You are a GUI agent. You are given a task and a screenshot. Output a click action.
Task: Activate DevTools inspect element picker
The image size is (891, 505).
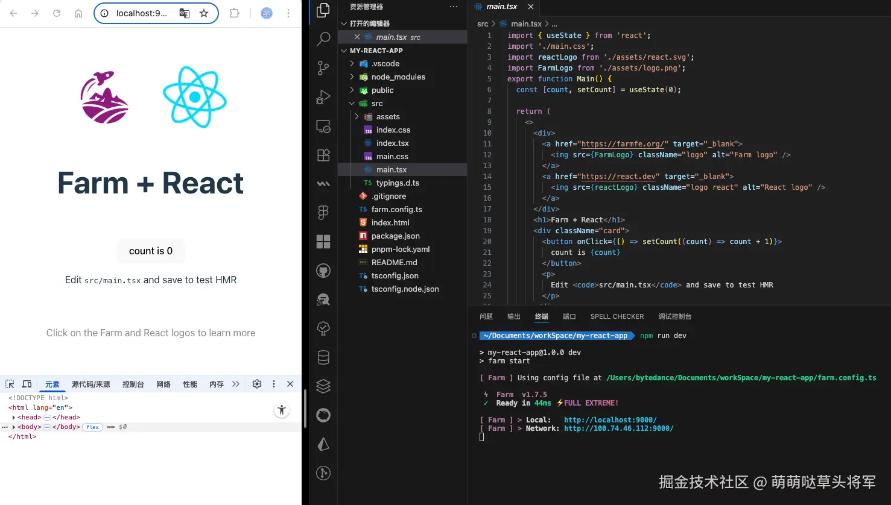[10, 384]
